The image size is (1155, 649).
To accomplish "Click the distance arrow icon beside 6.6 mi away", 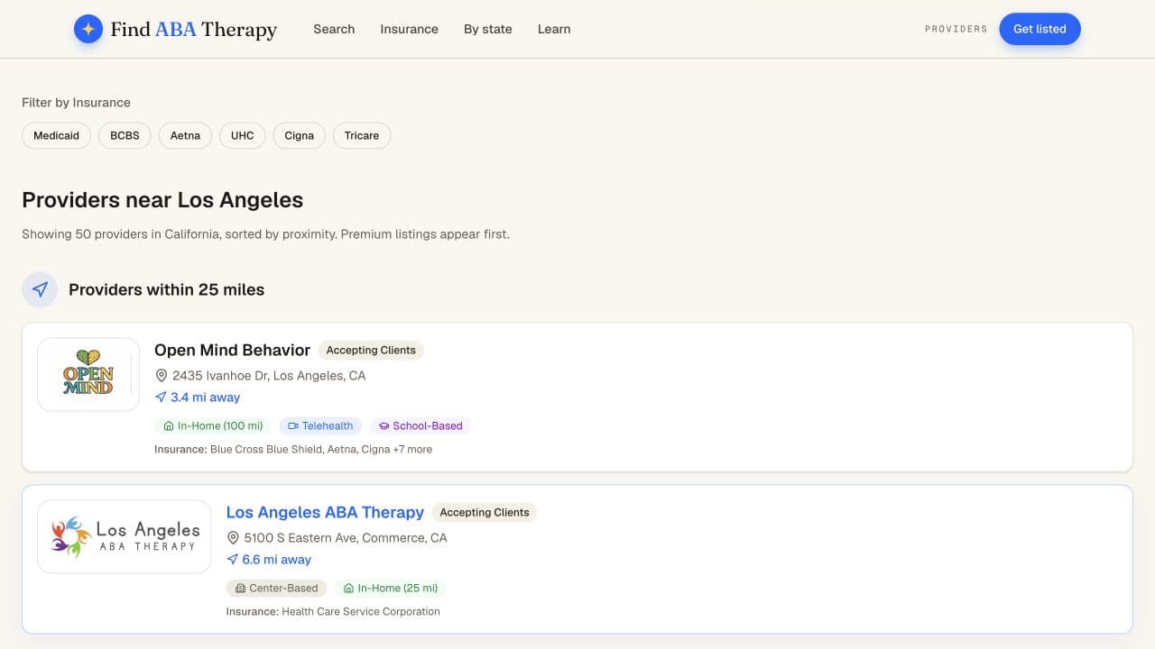I will [232, 559].
